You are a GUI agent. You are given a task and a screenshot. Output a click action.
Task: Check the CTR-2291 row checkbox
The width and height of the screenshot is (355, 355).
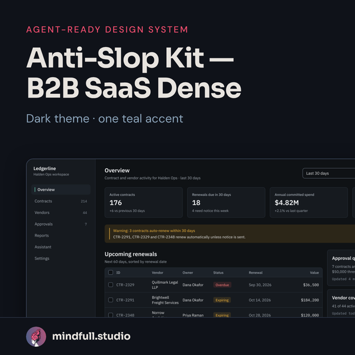click(x=111, y=300)
